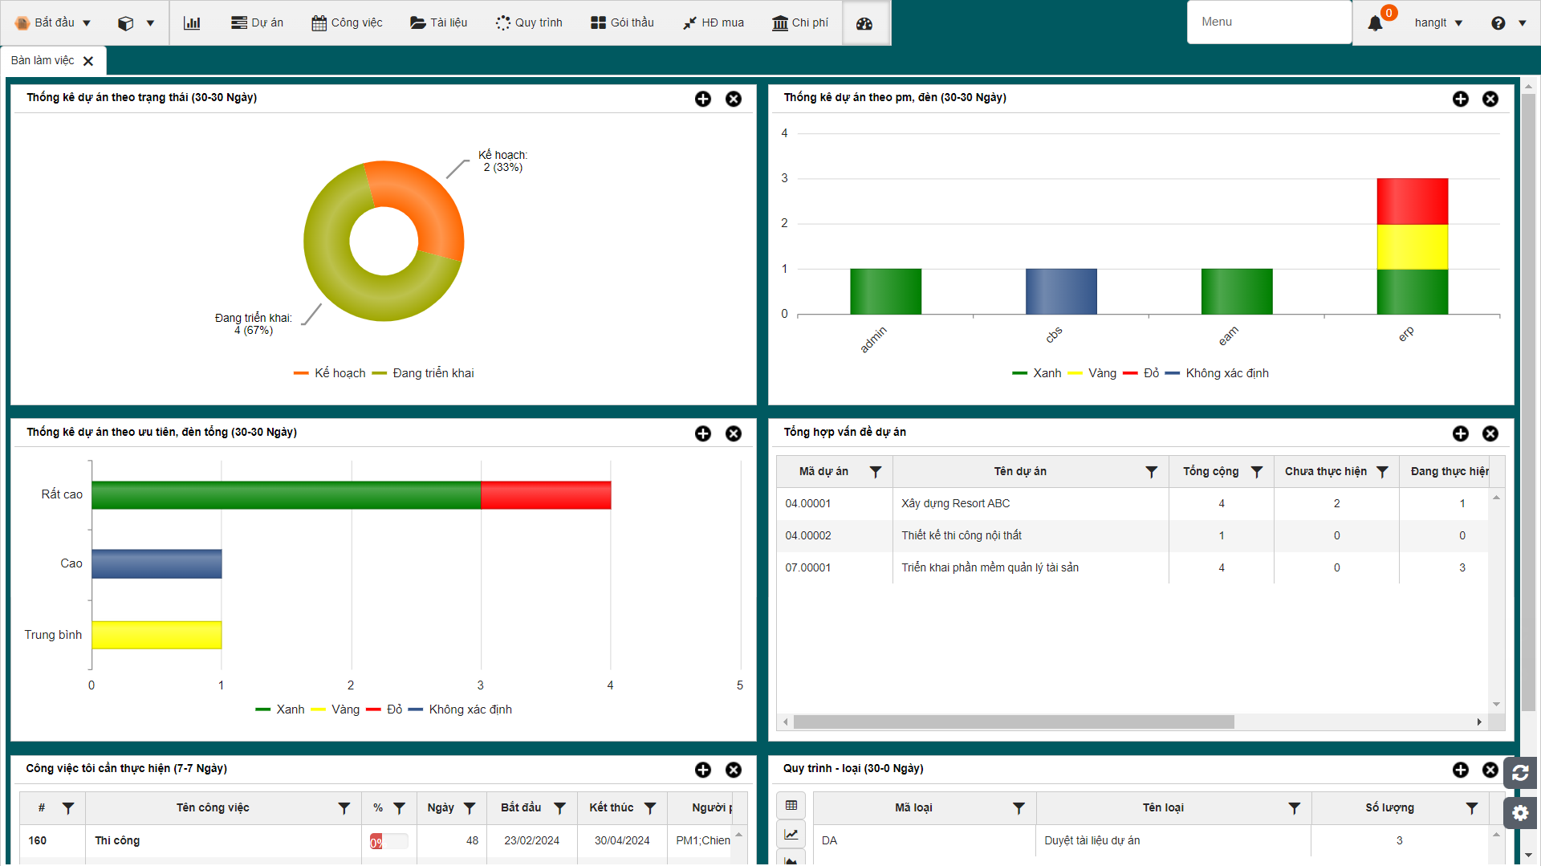Open the hanglt user account dropdown

[x=1438, y=23]
